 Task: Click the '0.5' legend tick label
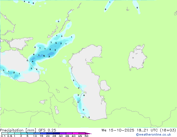tap(9, 136)
